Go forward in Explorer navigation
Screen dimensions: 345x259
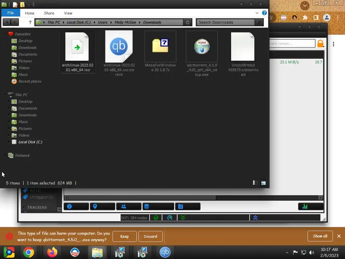point(15,22)
